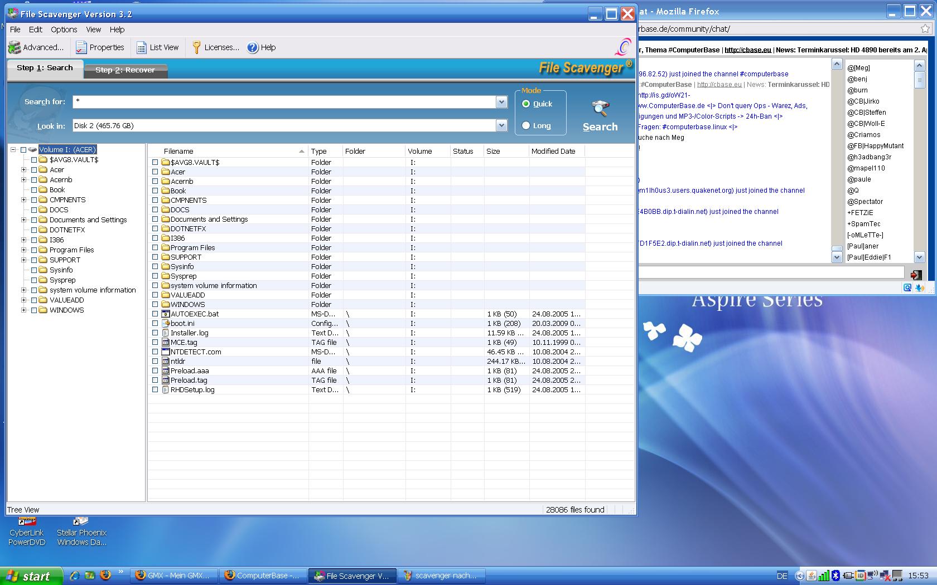Select the boot.ini file icon
The width and height of the screenshot is (937, 585).
[x=166, y=324]
